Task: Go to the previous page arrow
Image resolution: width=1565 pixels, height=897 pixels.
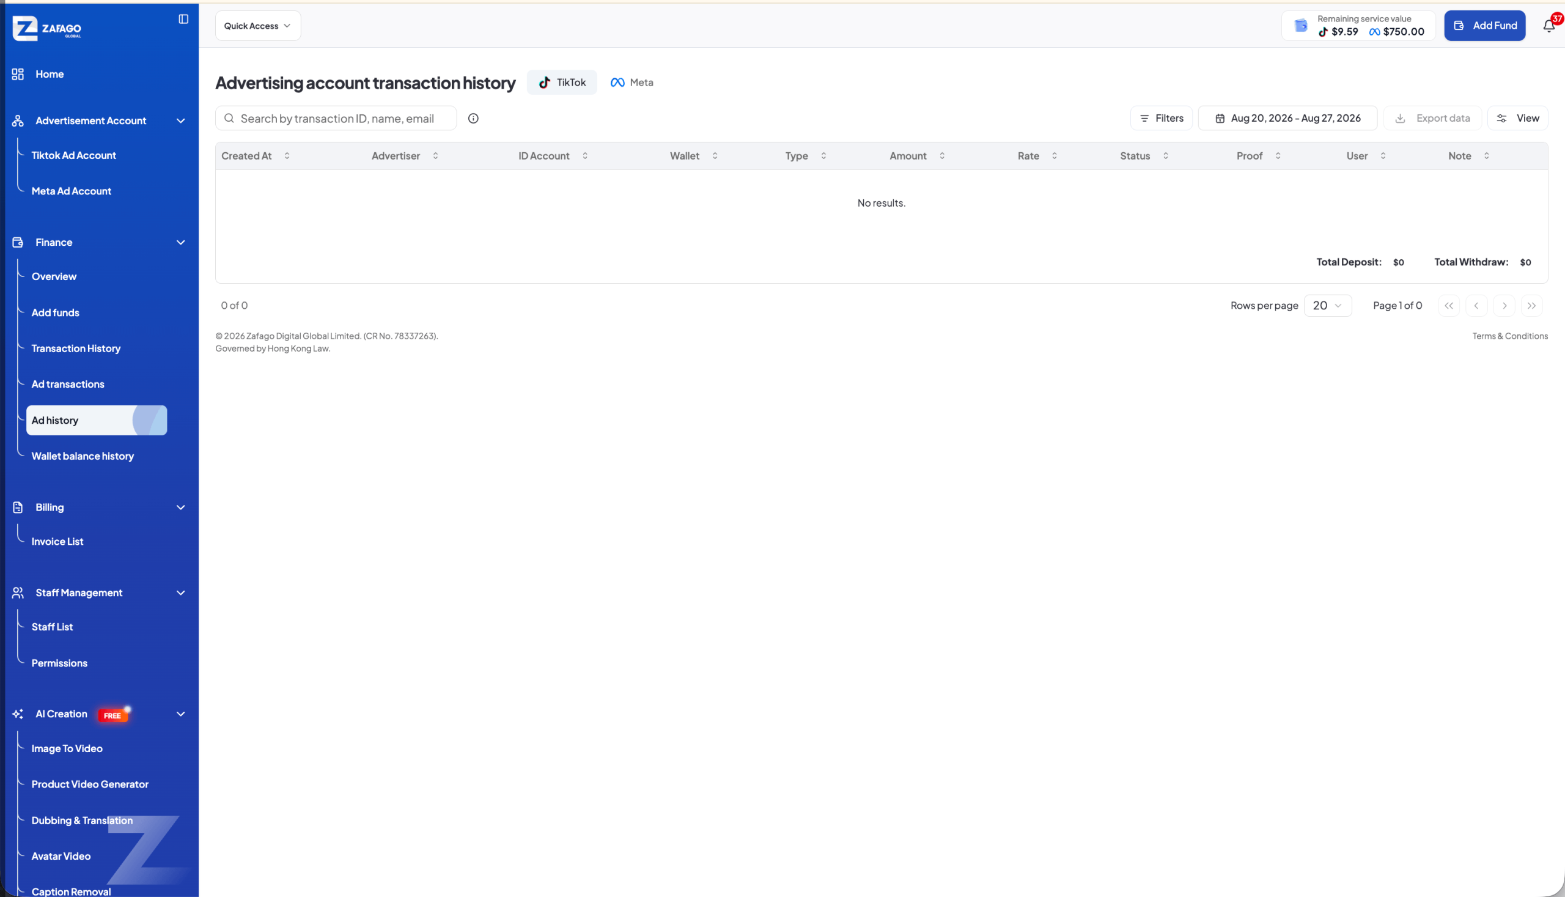Action: pyautogui.click(x=1476, y=306)
